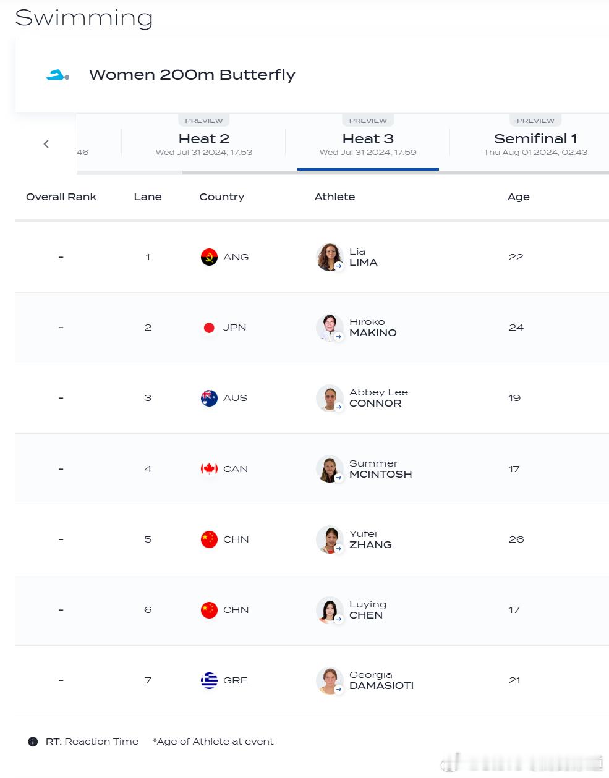
Task: Click the Australia flag icon
Action: point(209,398)
